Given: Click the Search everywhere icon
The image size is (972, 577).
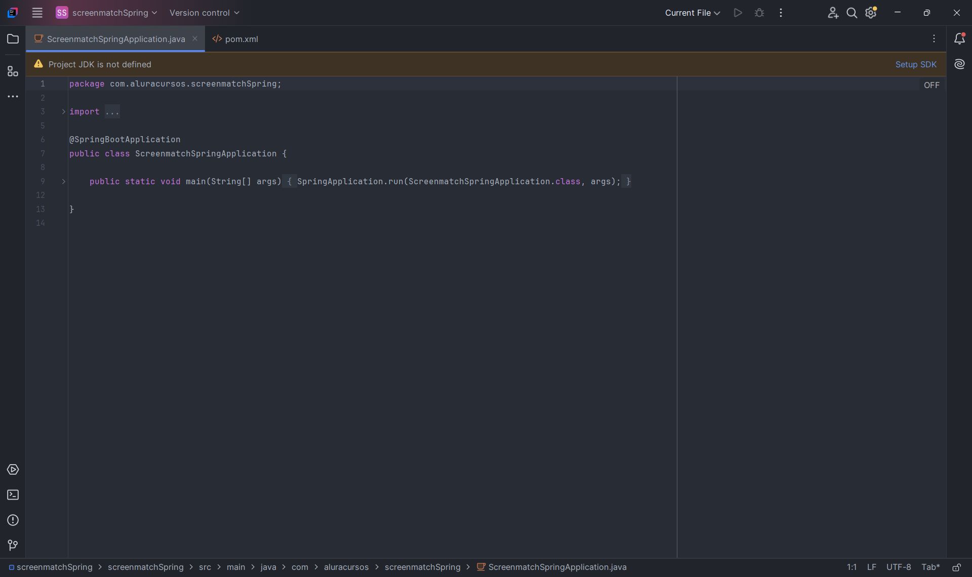Looking at the screenshot, I should click(x=851, y=12).
